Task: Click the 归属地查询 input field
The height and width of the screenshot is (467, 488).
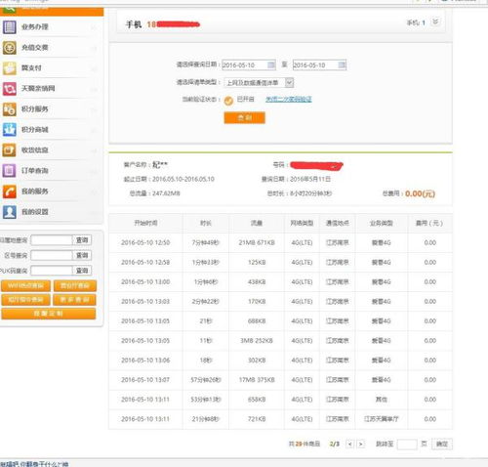Action: click(x=51, y=240)
